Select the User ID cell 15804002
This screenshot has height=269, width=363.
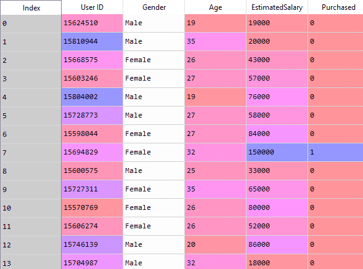[x=92, y=97]
